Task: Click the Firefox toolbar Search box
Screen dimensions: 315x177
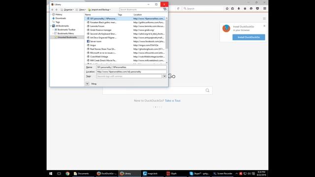Action: [202, 9]
